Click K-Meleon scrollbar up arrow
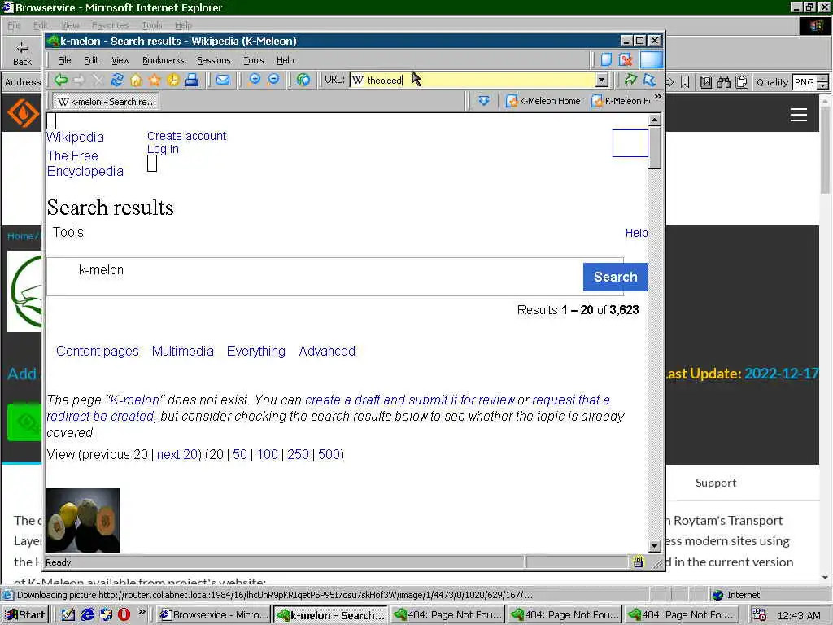 [x=655, y=120]
